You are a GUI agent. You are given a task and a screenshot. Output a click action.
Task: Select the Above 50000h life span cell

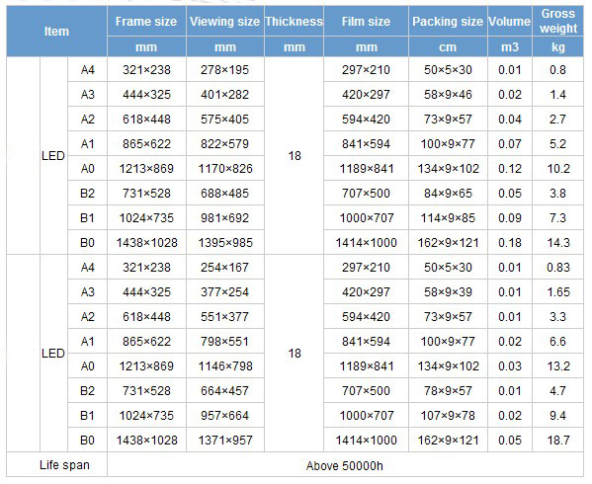[x=345, y=465]
